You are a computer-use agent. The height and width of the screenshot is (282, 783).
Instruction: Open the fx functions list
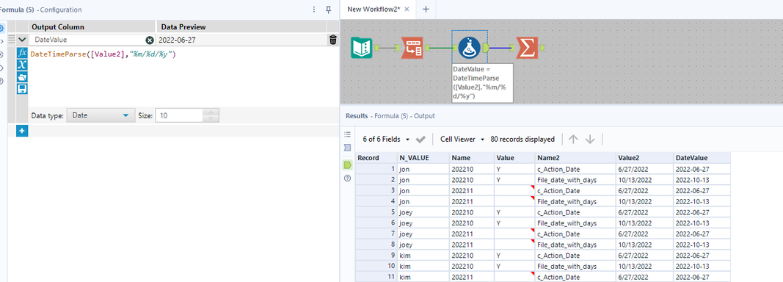click(22, 53)
